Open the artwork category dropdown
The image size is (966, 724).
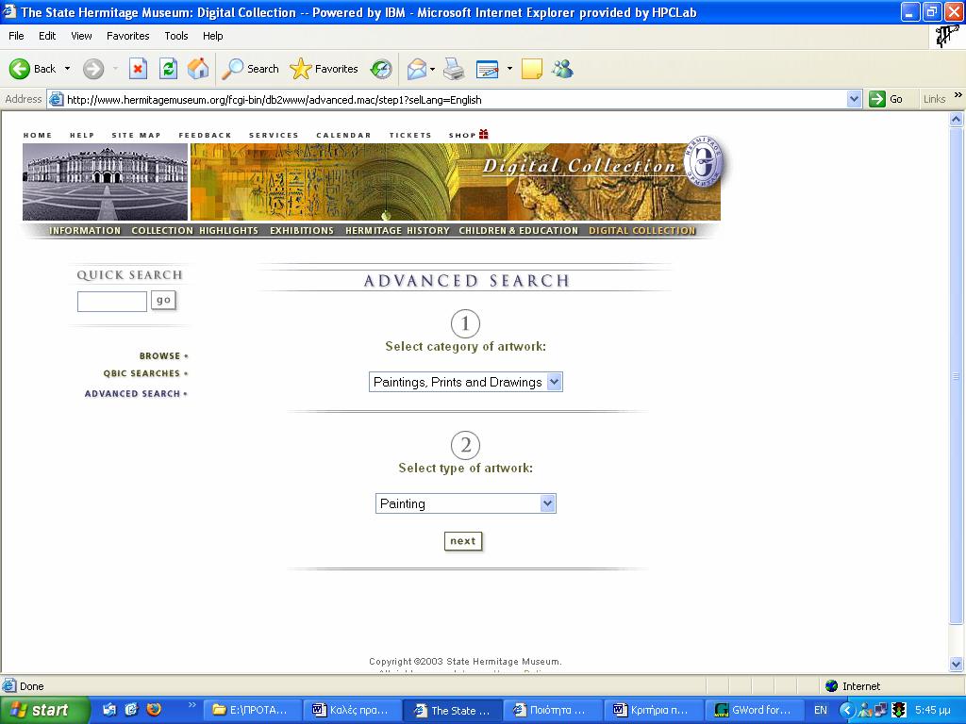click(466, 382)
